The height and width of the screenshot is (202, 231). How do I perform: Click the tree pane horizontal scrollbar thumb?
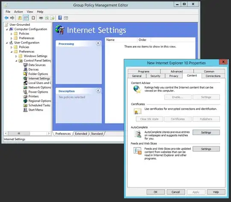19,133
